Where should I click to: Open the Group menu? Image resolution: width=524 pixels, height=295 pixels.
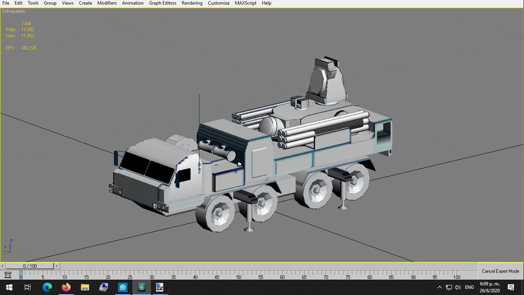tap(50, 3)
